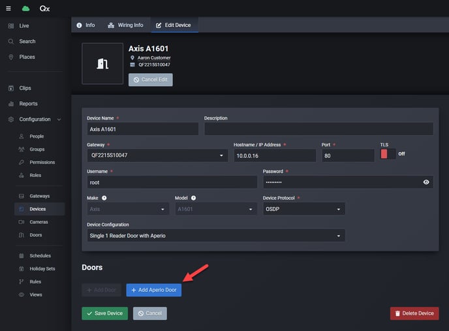Click the Password input field
The image size is (449, 331).
coord(348,182)
